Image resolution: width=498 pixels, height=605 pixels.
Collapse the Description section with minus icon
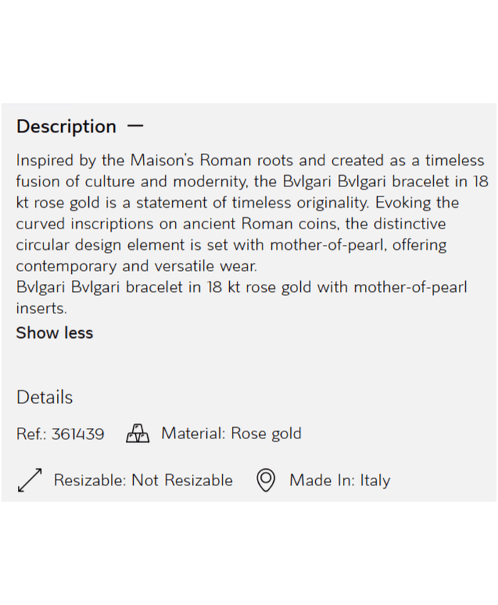pos(135,126)
